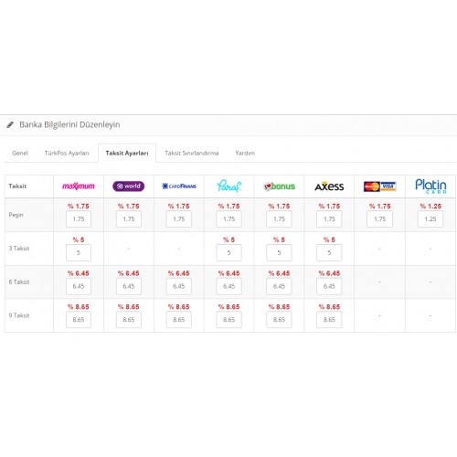Click the Axess card logo
457x457 pixels.
[329, 186]
